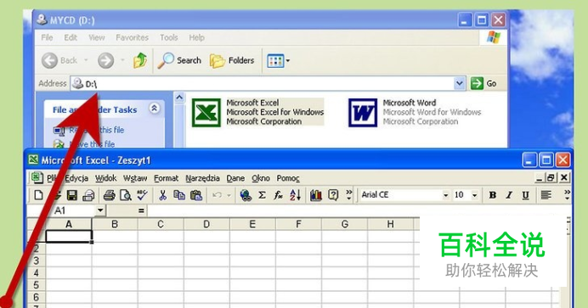Open the Wstaw menu in Excel
The height and width of the screenshot is (308, 588).
(x=135, y=178)
